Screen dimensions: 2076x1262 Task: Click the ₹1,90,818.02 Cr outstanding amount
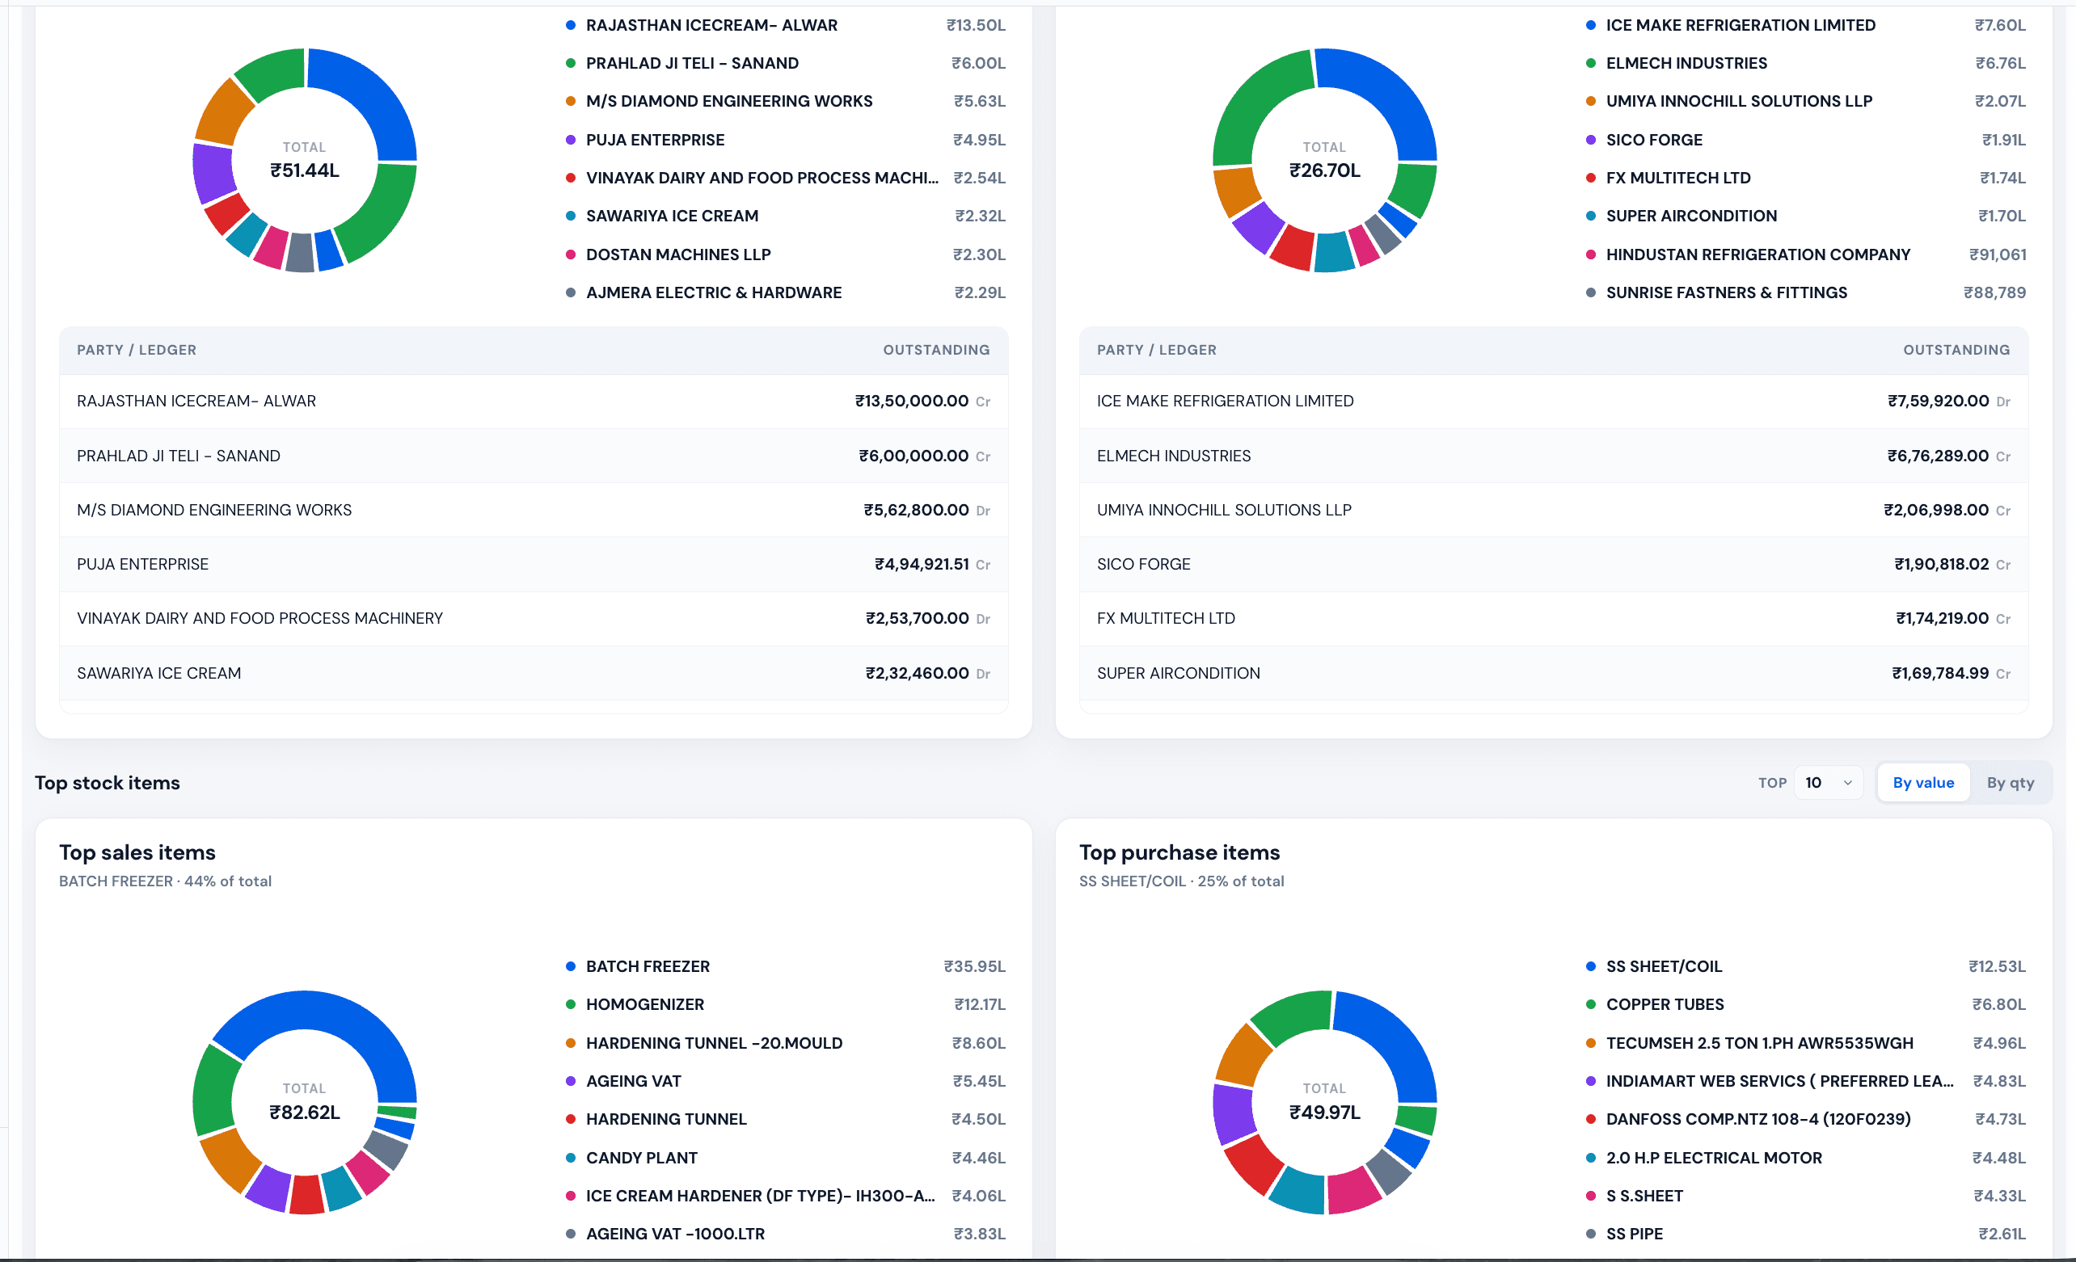[1952, 564]
